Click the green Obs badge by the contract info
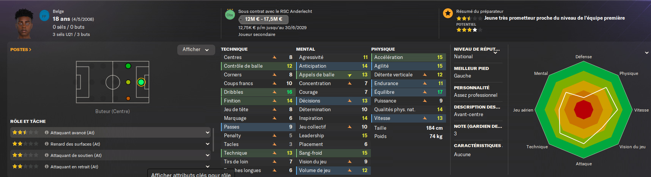The height and width of the screenshot is (177, 651). point(230,15)
